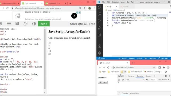Image resolution: width=171 pixels, height=96 pixels.
Task: Expand more menus via ellipsis in VS Code
Action: (x=137, y=2)
